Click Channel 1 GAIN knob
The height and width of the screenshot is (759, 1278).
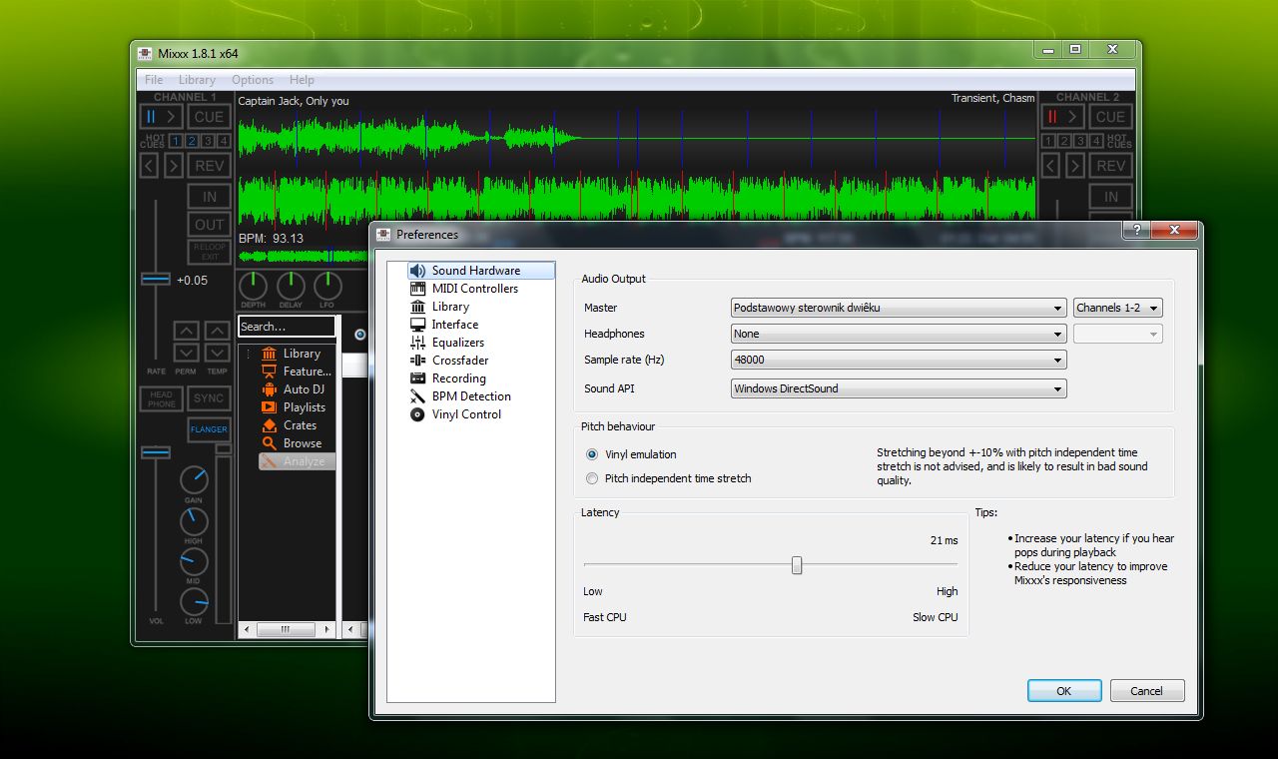[194, 481]
